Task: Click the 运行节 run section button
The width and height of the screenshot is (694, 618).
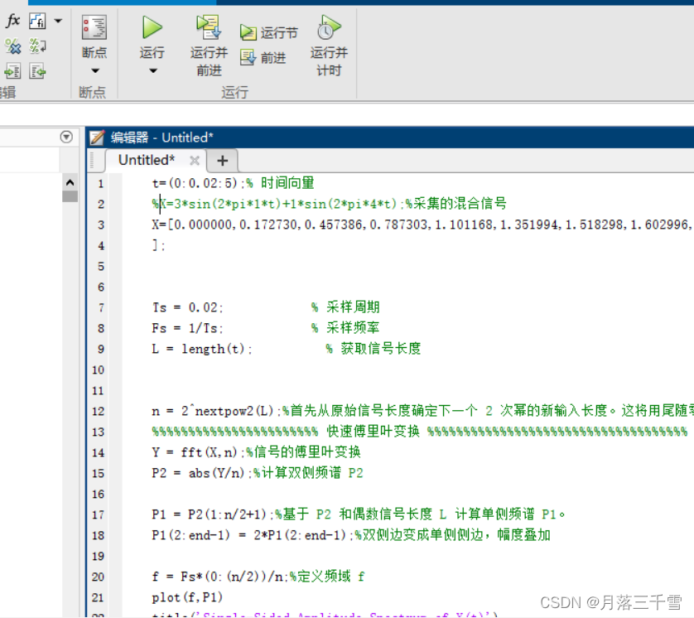Action: pos(268,32)
